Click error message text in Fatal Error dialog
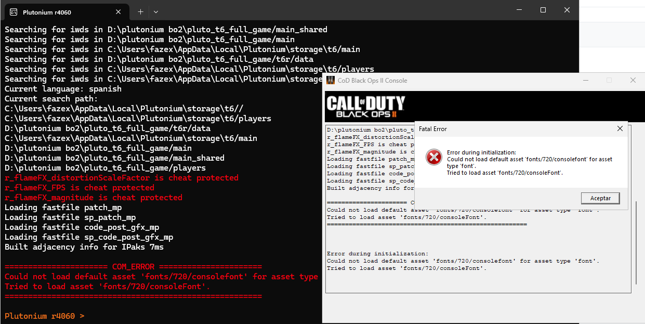This screenshot has height=324, width=645. tap(530, 162)
